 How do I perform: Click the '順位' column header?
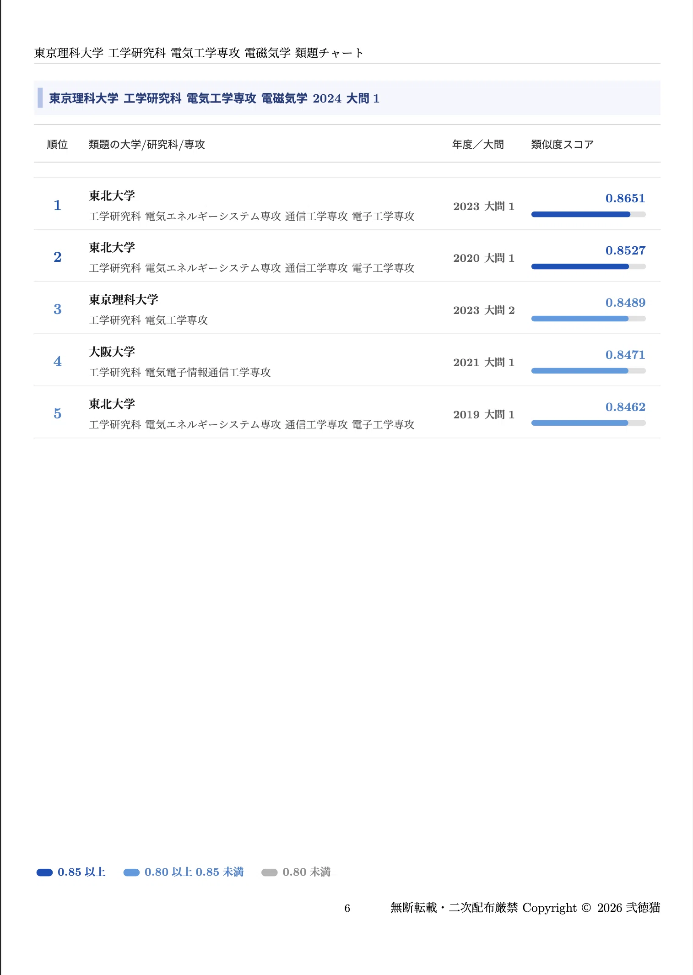pyautogui.click(x=57, y=145)
